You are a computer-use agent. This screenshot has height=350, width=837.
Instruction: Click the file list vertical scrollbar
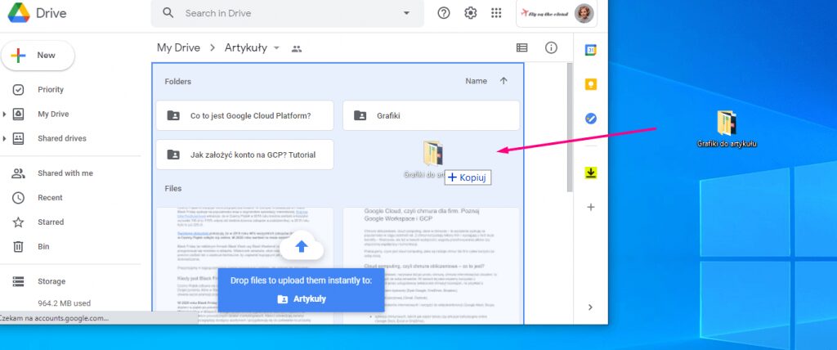[570, 128]
